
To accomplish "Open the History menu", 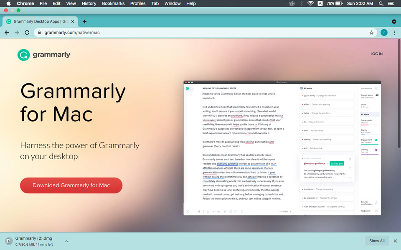I will (x=89, y=3).
